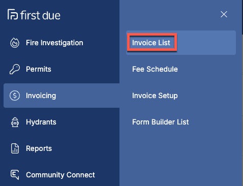Close the menu with the X
This screenshot has width=243, height=186.
[x=224, y=14]
